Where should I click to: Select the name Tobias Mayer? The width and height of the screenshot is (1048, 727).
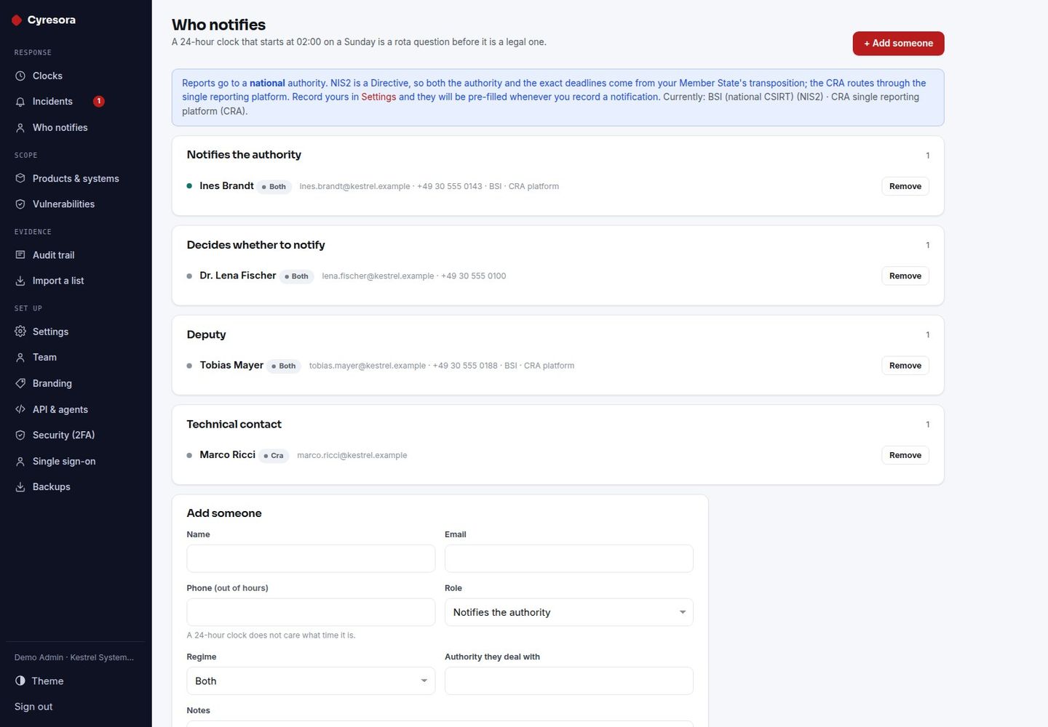coord(231,365)
